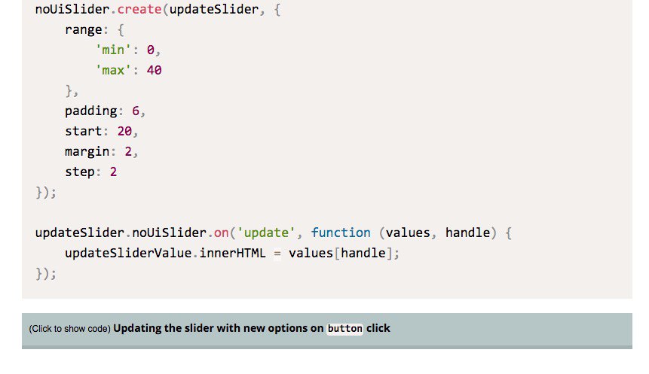This screenshot has height=374, width=649.
Task: Click the 'margin: 2,' code line
Action: click(x=102, y=152)
